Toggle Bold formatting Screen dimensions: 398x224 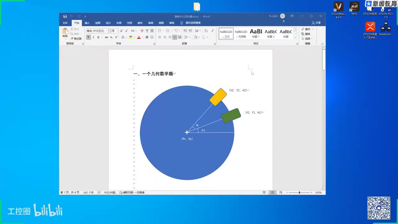pos(88,37)
